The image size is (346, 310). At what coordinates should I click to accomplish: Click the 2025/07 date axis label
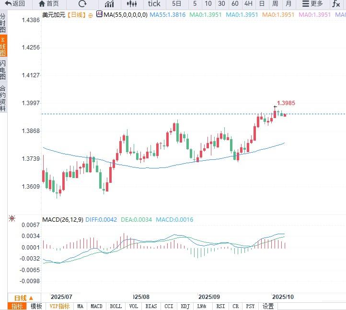[x=61, y=297]
